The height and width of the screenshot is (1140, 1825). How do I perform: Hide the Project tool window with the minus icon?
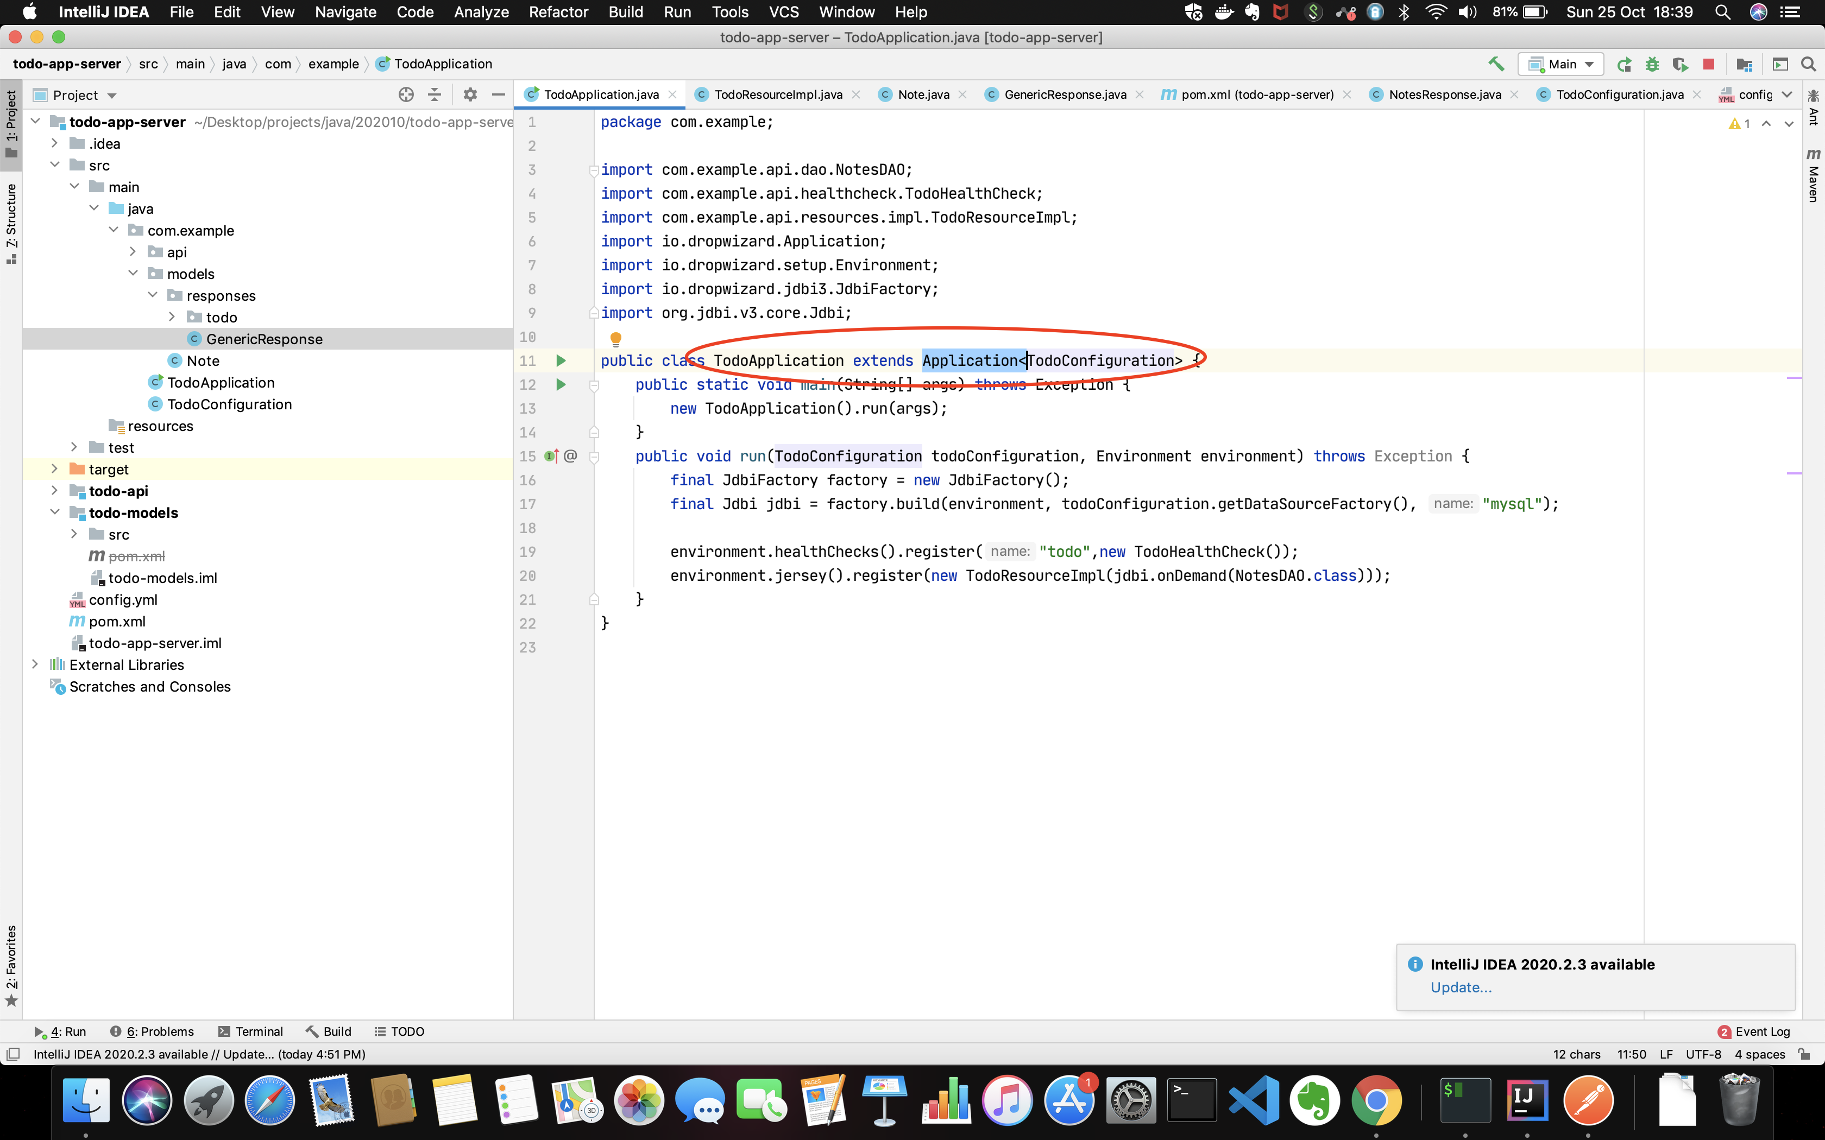point(498,94)
